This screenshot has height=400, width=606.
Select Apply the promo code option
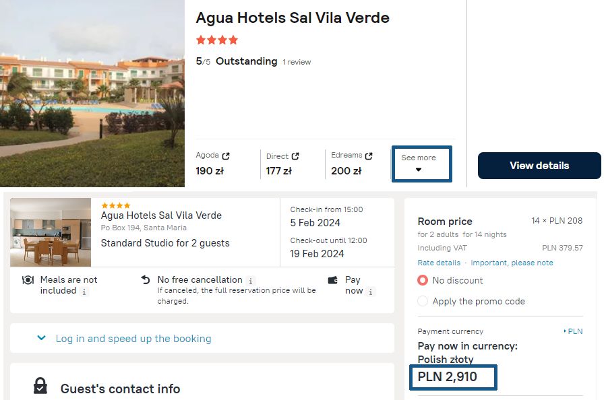423,301
